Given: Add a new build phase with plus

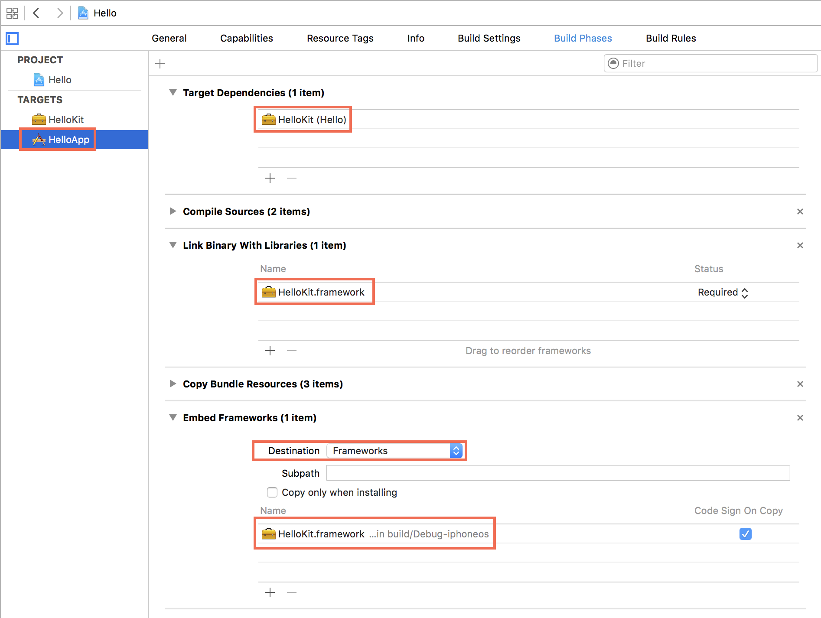Looking at the screenshot, I should point(160,64).
